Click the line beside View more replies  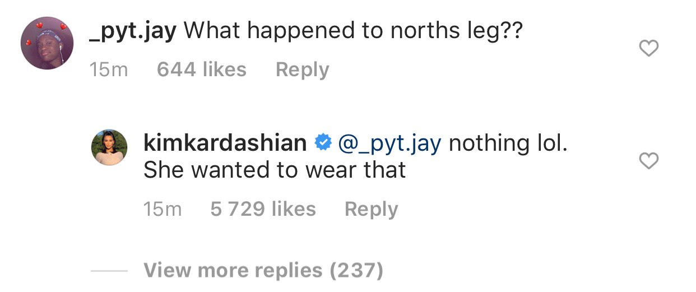coord(109,271)
